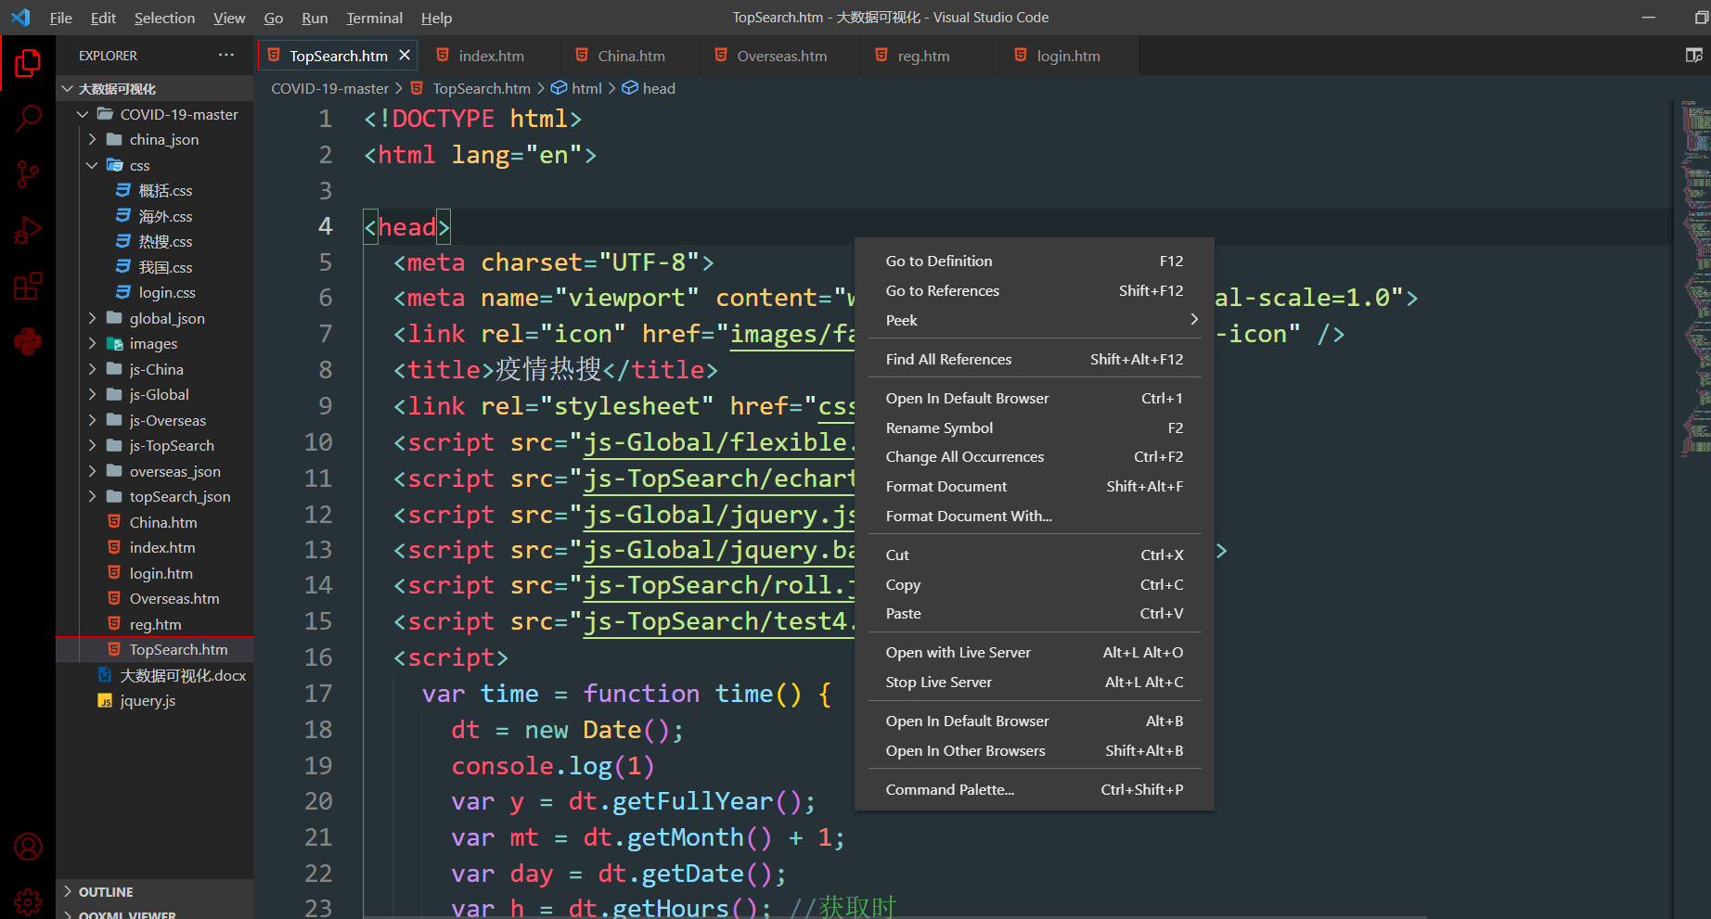Expand the Peek submenu arrow

[x=1193, y=320]
